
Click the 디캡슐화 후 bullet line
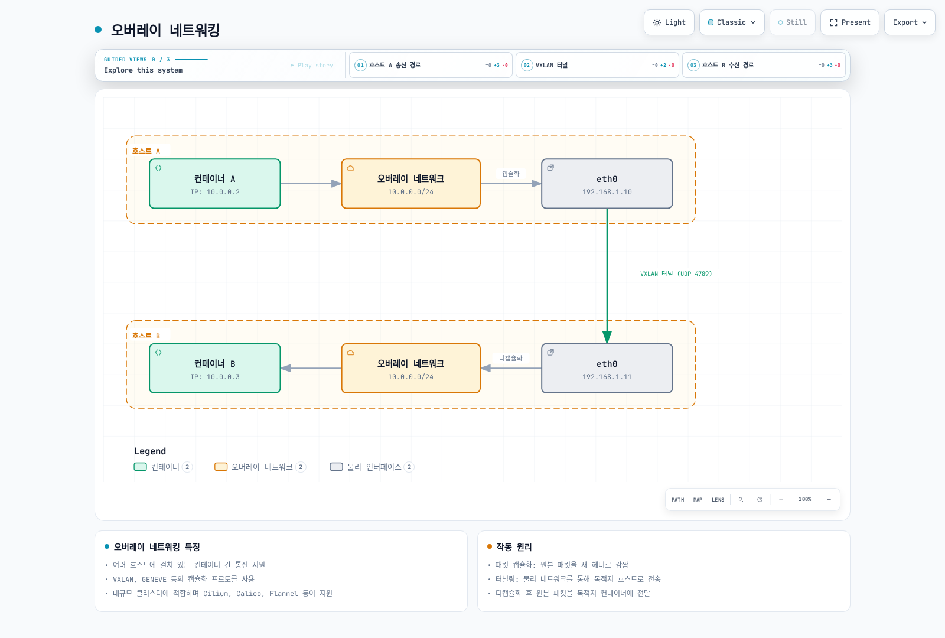click(572, 594)
